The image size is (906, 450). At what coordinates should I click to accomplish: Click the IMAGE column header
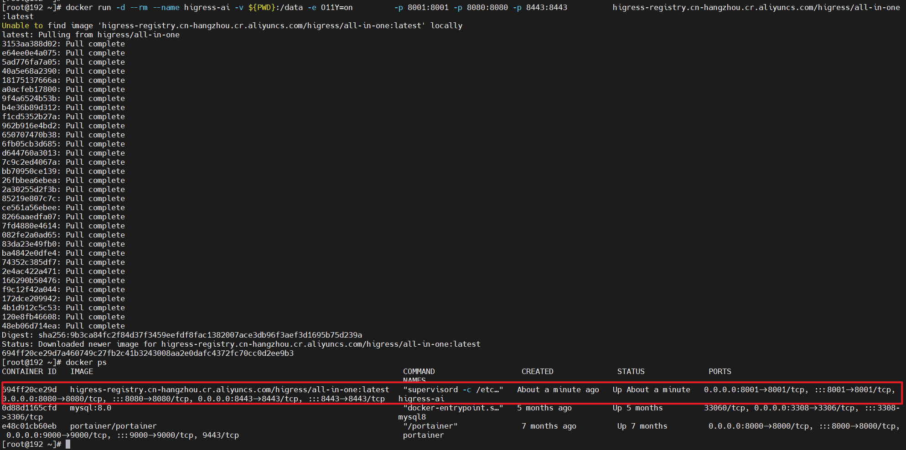coord(82,371)
